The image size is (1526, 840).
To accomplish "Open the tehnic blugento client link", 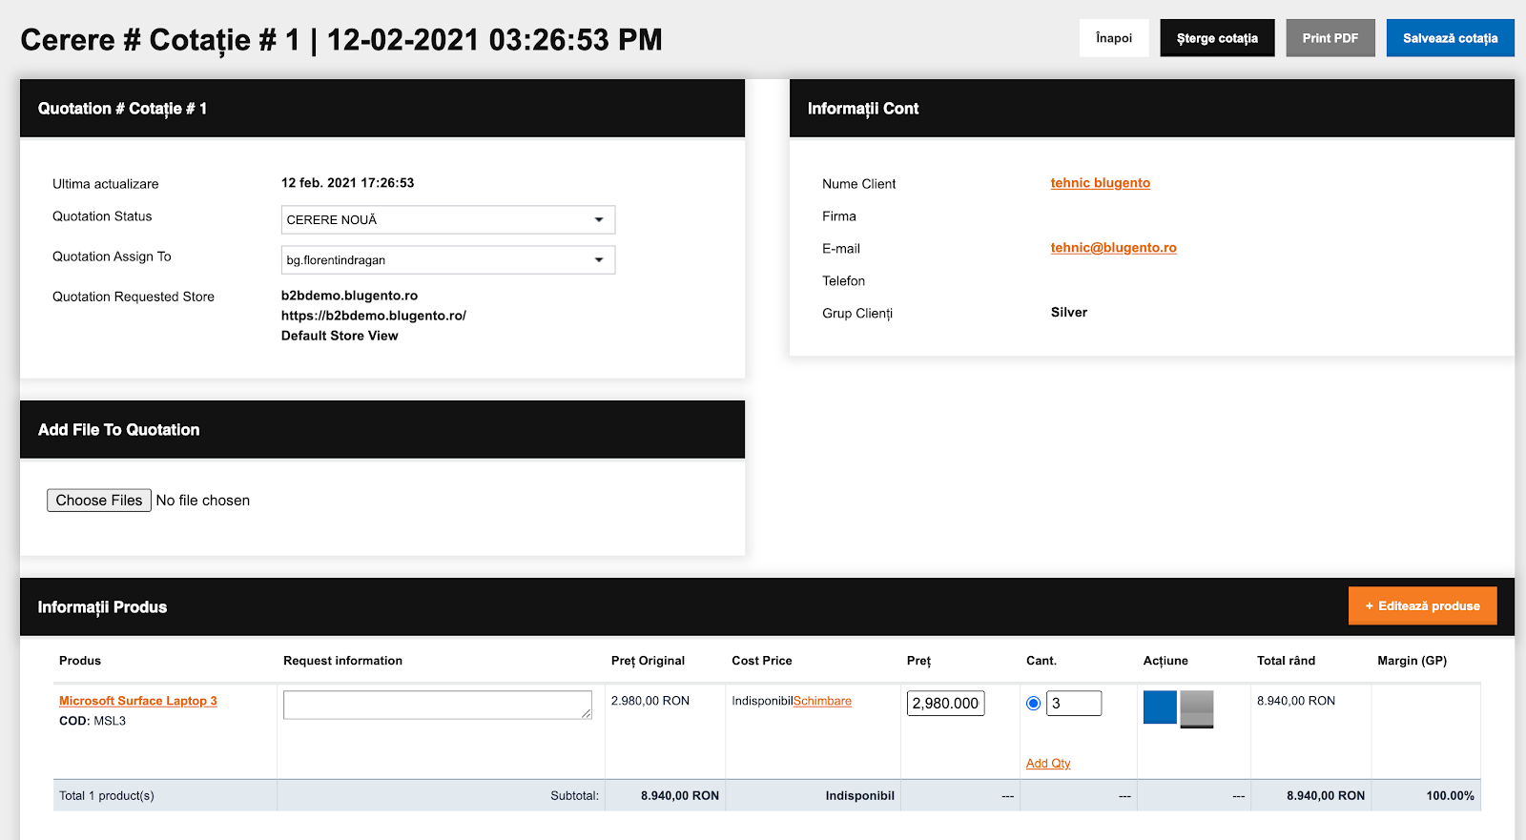I will pos(1101,183).
